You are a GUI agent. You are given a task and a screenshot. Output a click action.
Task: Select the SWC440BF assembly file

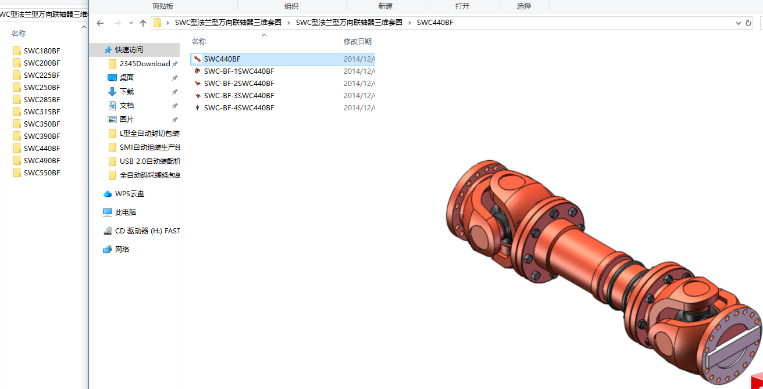coord(283,59)
